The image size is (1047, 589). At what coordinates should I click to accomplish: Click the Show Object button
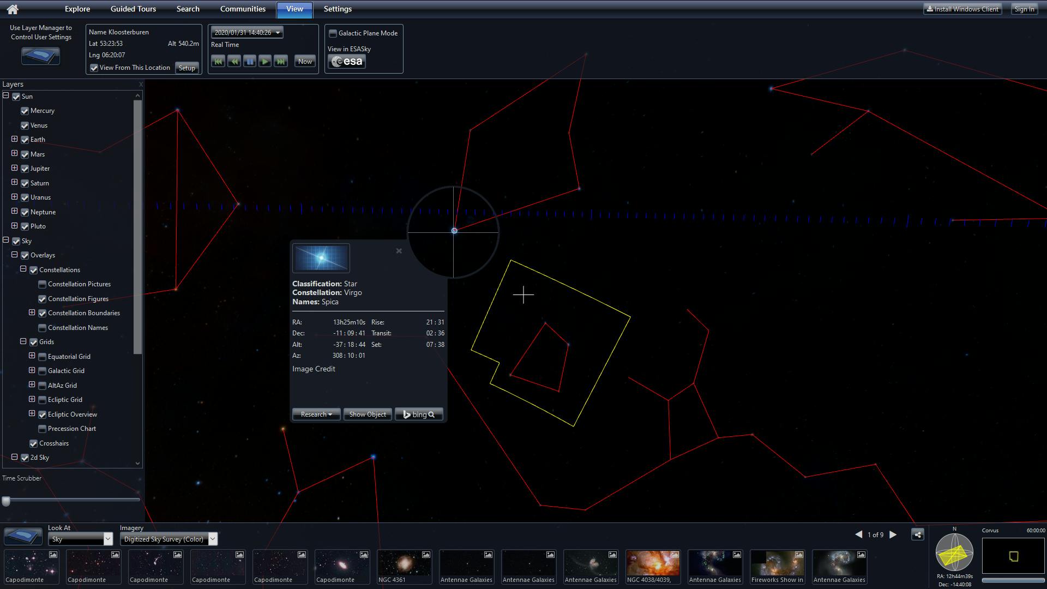tap(367, 414)
